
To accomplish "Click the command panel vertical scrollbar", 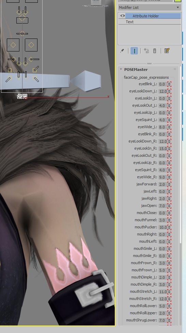I will pos(181,155).
